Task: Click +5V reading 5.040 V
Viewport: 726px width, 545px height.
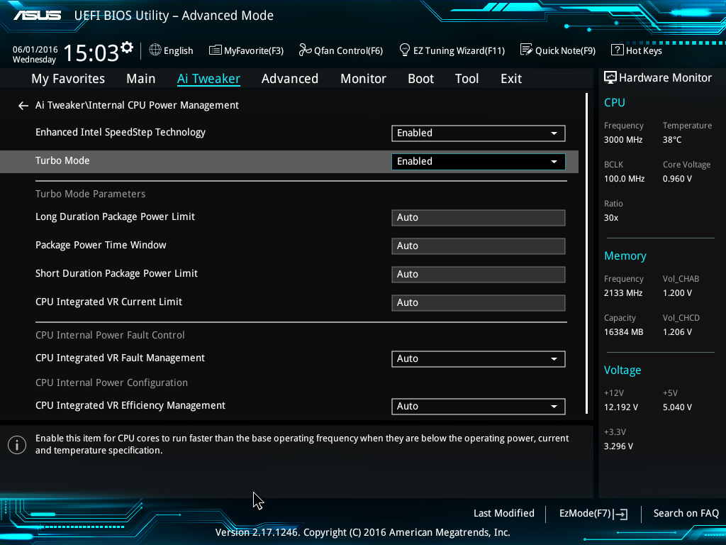Action: tap(677, 407)
